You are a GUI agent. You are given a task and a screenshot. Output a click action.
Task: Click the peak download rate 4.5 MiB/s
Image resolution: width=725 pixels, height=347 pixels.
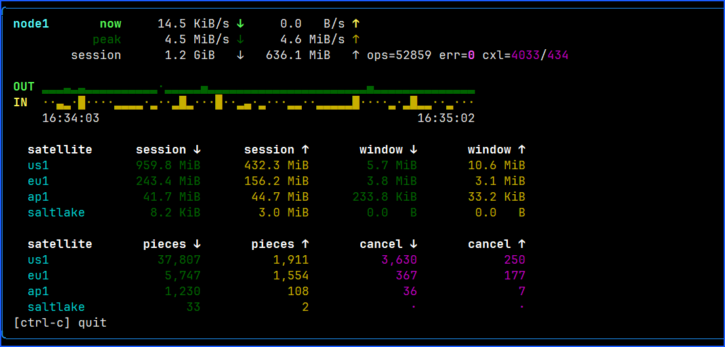point(197,40)
